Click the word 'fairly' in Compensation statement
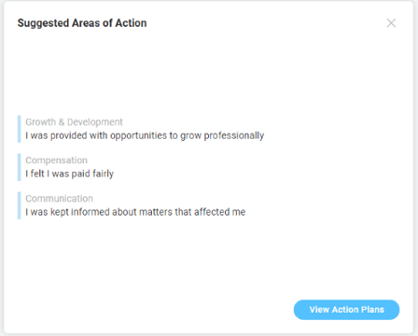The height and width of the screenshot is (336, 418). pos(103,174)
